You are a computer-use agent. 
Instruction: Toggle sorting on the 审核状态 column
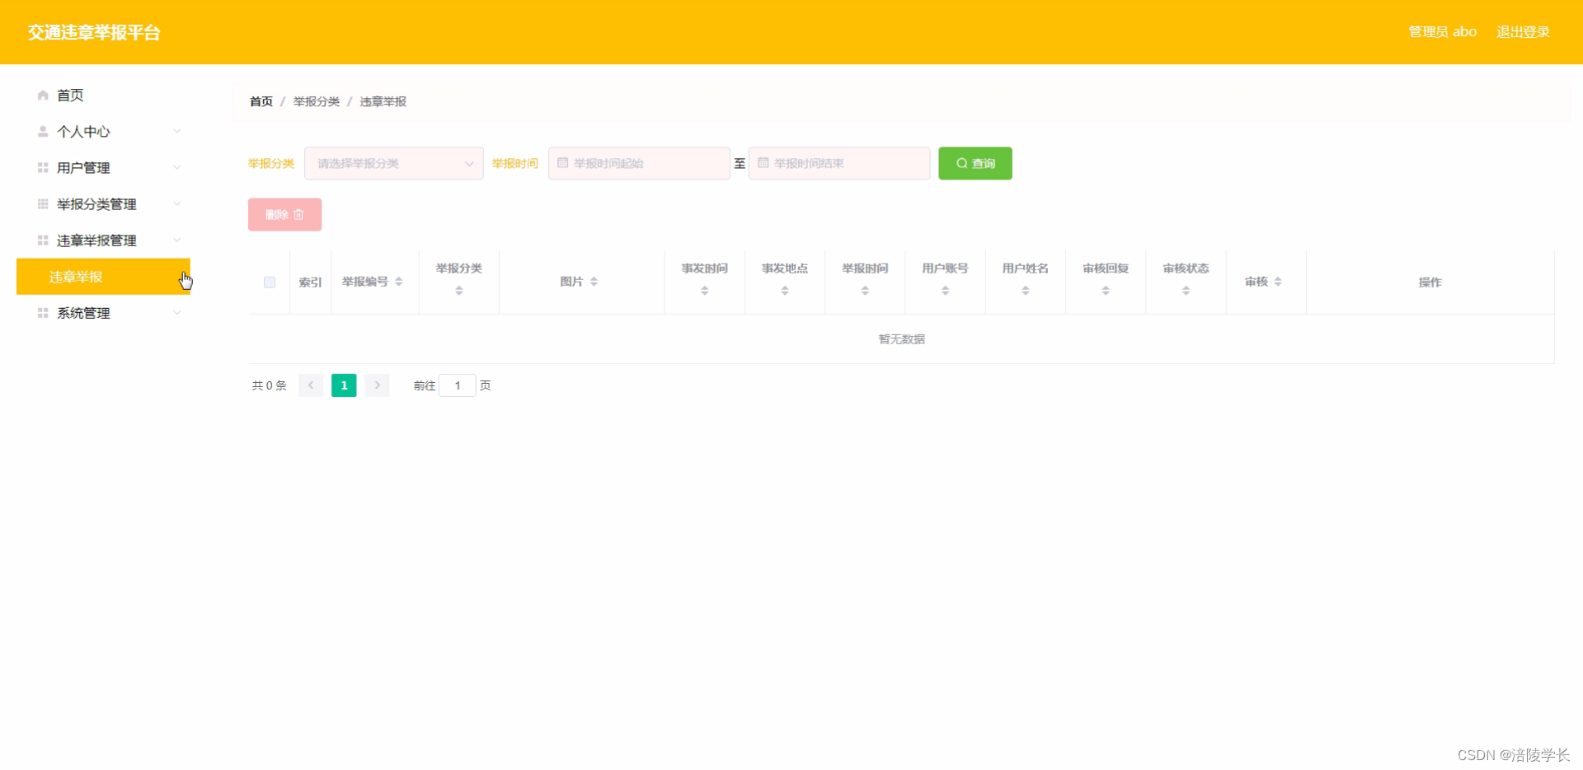click(x=1186, y=289)
